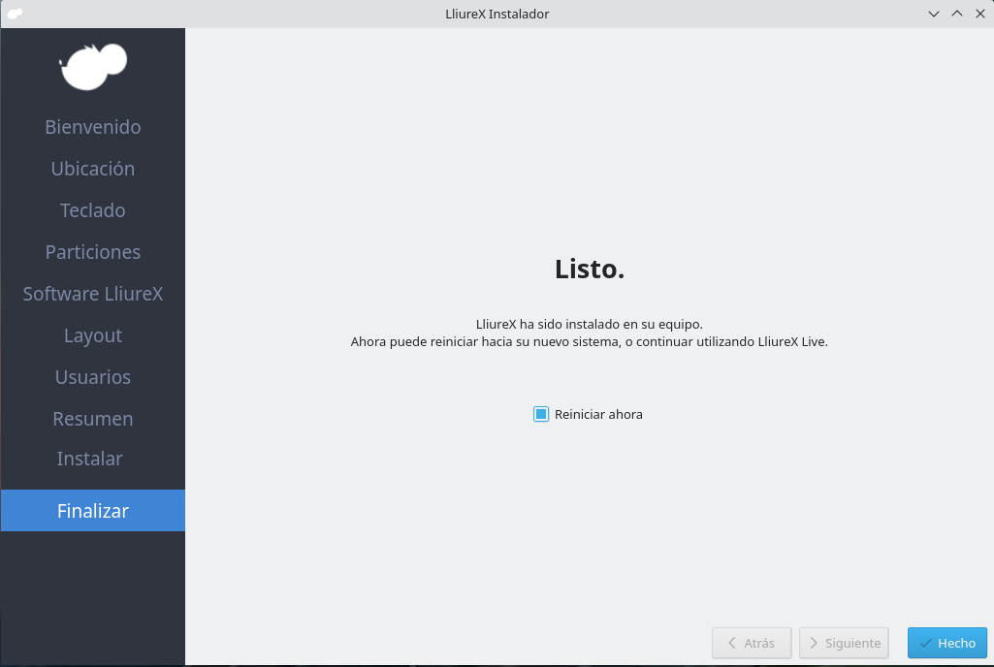Viewport: 994px width, 667px height.
Task: Go to the Instalar step
Action: (90, 459)
